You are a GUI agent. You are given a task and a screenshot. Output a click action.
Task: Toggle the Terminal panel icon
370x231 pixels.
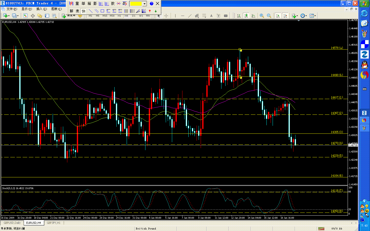(47, 16)
